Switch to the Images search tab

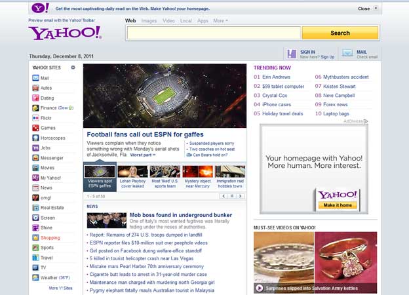coord(149,21)
